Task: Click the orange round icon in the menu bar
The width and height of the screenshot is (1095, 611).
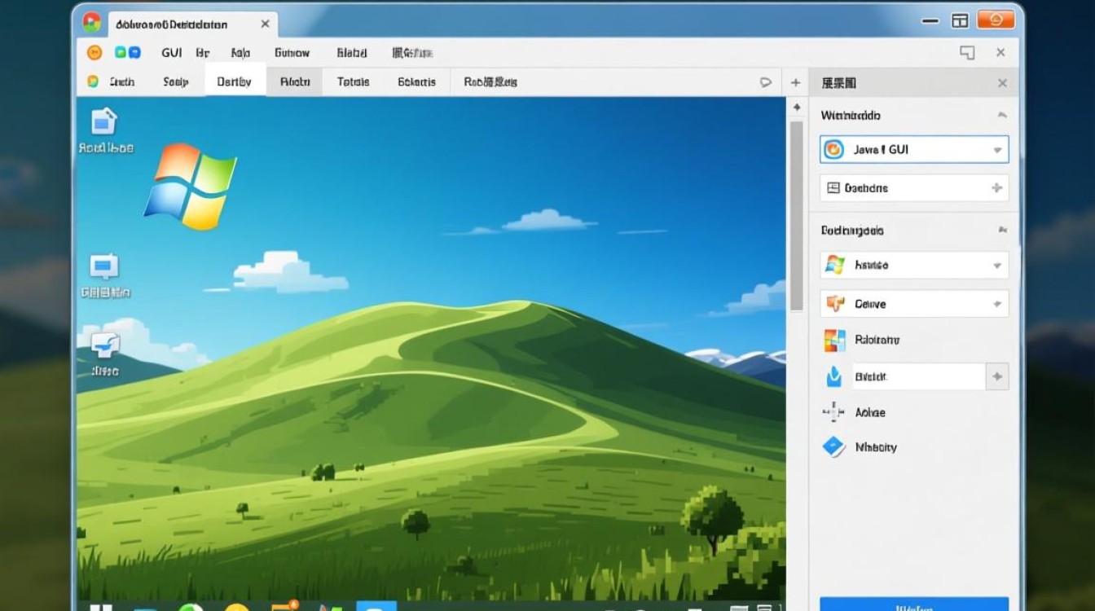Action: pyautogui.click(x=95, y=53)
